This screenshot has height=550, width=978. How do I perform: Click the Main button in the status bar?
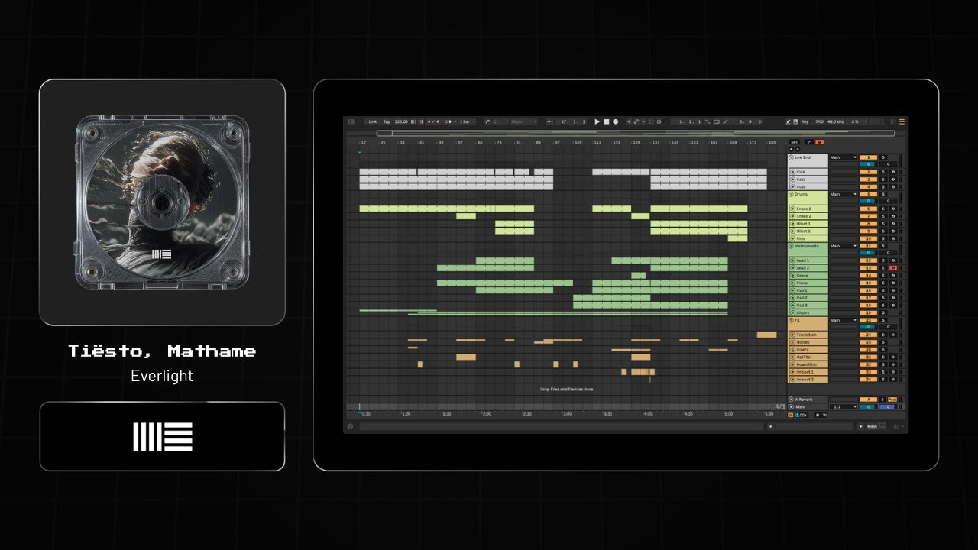tap(872, 426)
